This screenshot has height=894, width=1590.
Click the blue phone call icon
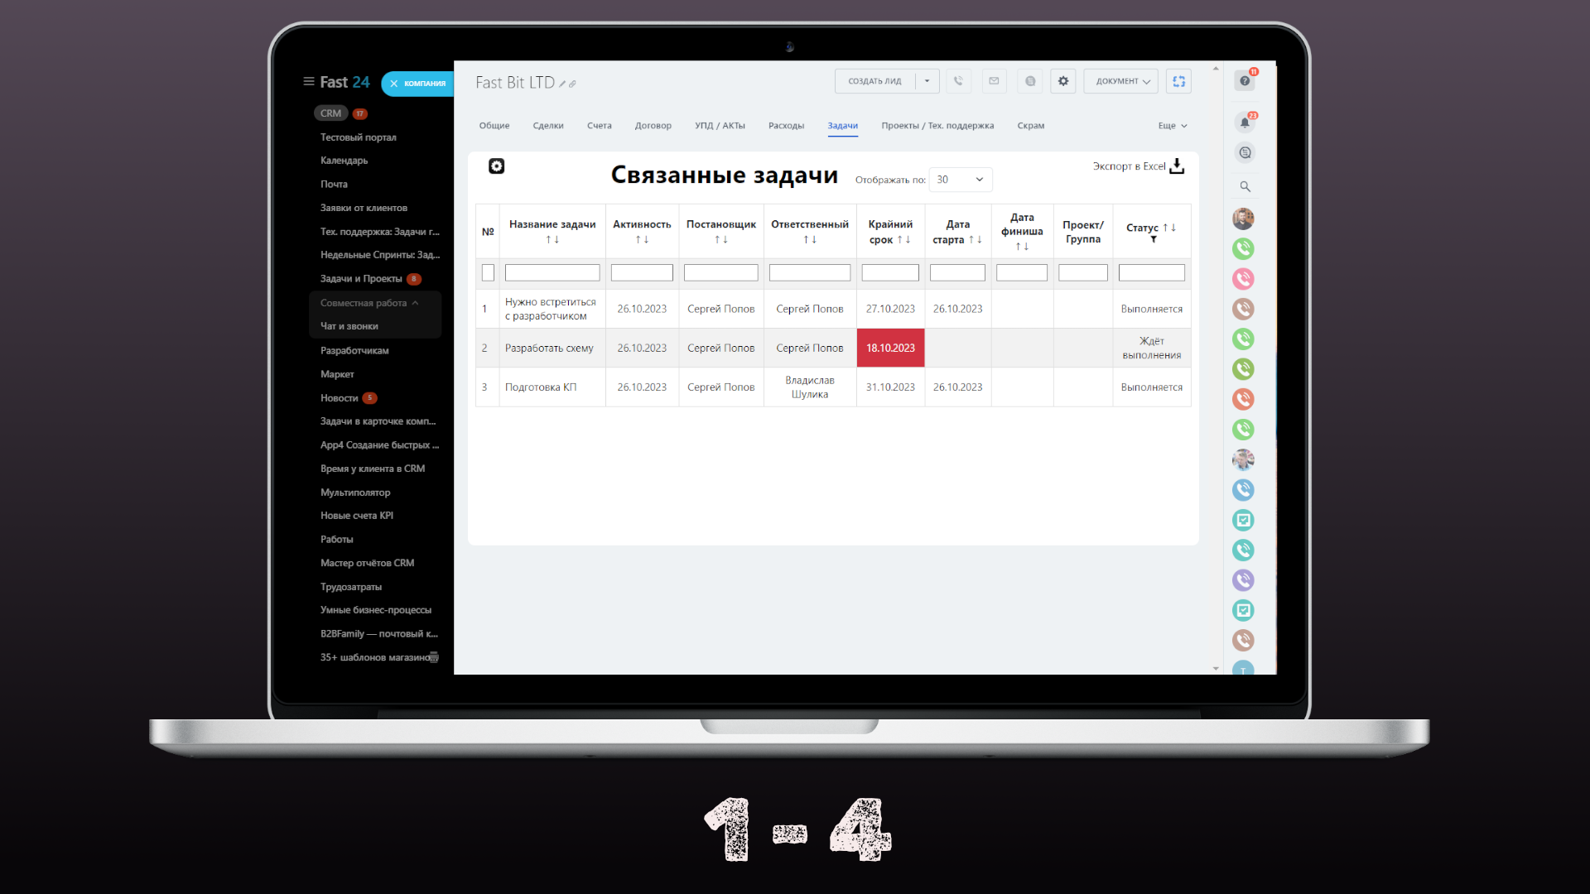coord(1243,490)
